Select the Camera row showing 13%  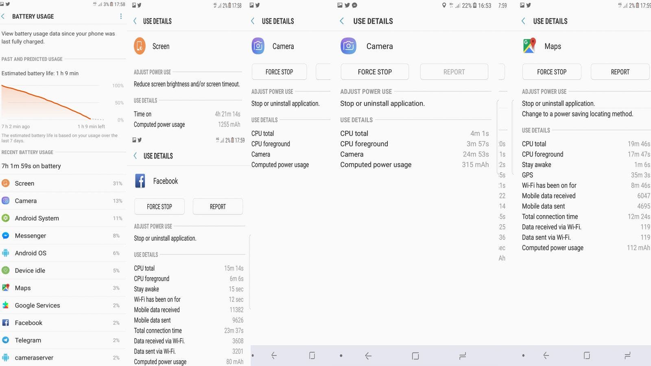[x=61, y=201]
